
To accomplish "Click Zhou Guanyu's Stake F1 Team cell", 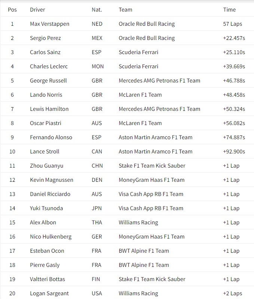I will tap(152, 166).
